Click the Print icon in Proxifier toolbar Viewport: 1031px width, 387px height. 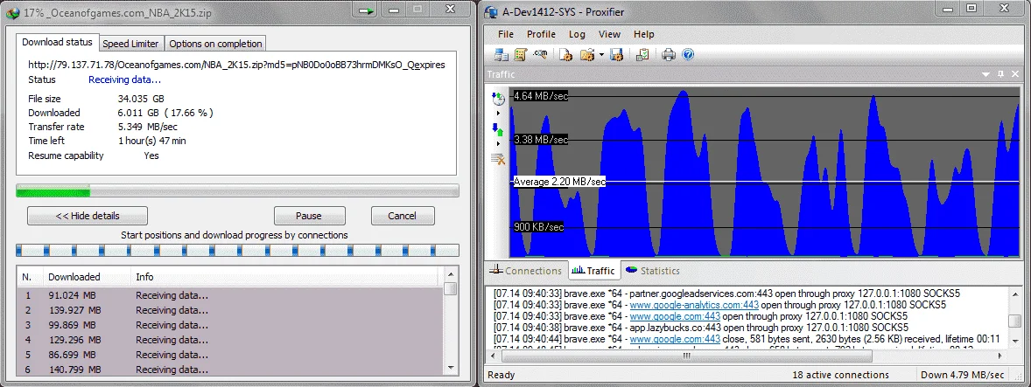pos(669,54)
